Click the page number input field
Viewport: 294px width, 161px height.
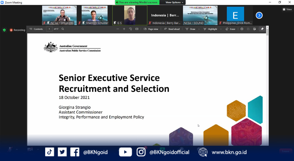(x=49, y=29)
